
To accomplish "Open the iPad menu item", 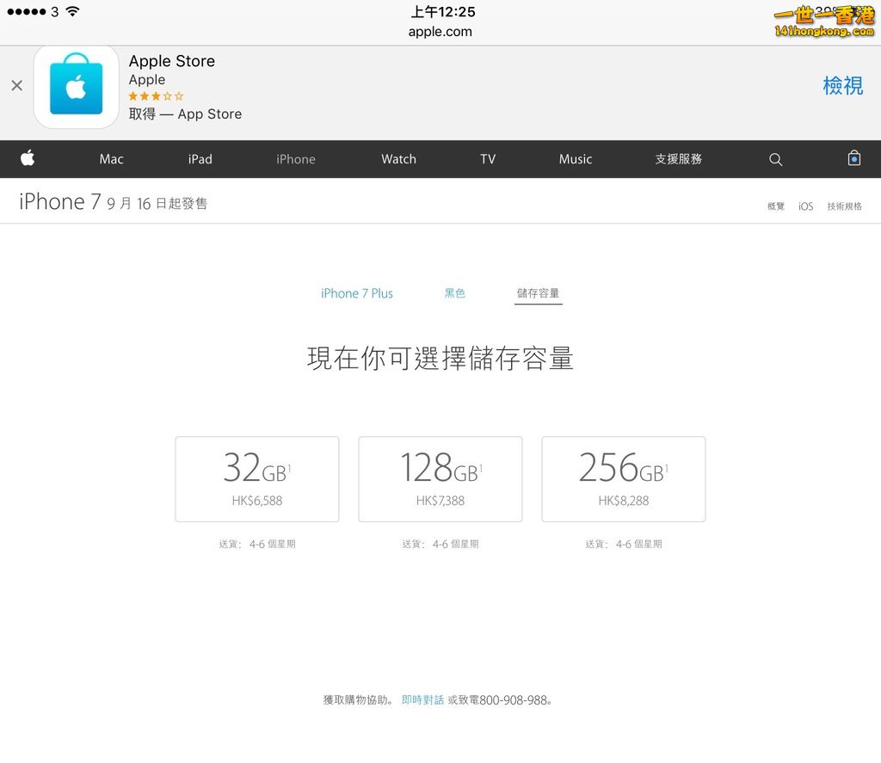I will 200,159.
